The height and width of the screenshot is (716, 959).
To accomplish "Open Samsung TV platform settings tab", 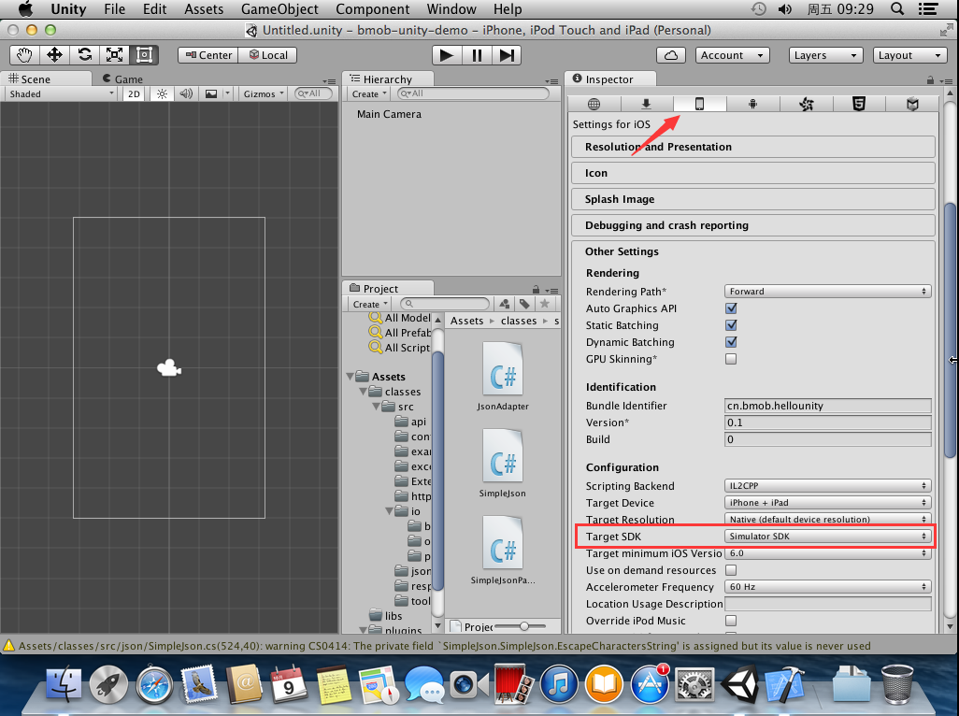I will [x=912, y=104].
